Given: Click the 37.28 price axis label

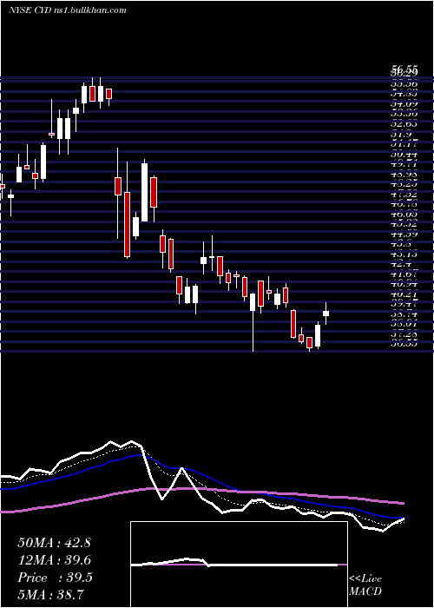Looking at the screenshot, I should 404,334.
